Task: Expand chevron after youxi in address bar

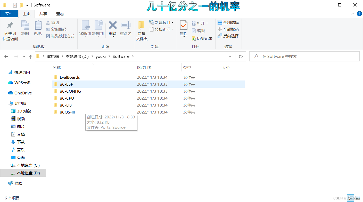Action: coord(109,56)
